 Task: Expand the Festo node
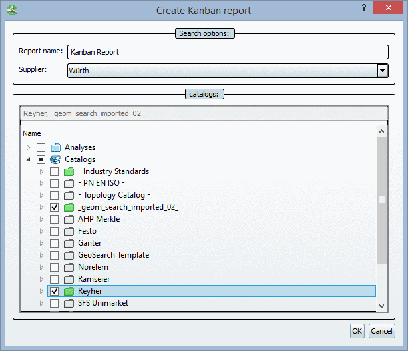click(x=41, y=231)
